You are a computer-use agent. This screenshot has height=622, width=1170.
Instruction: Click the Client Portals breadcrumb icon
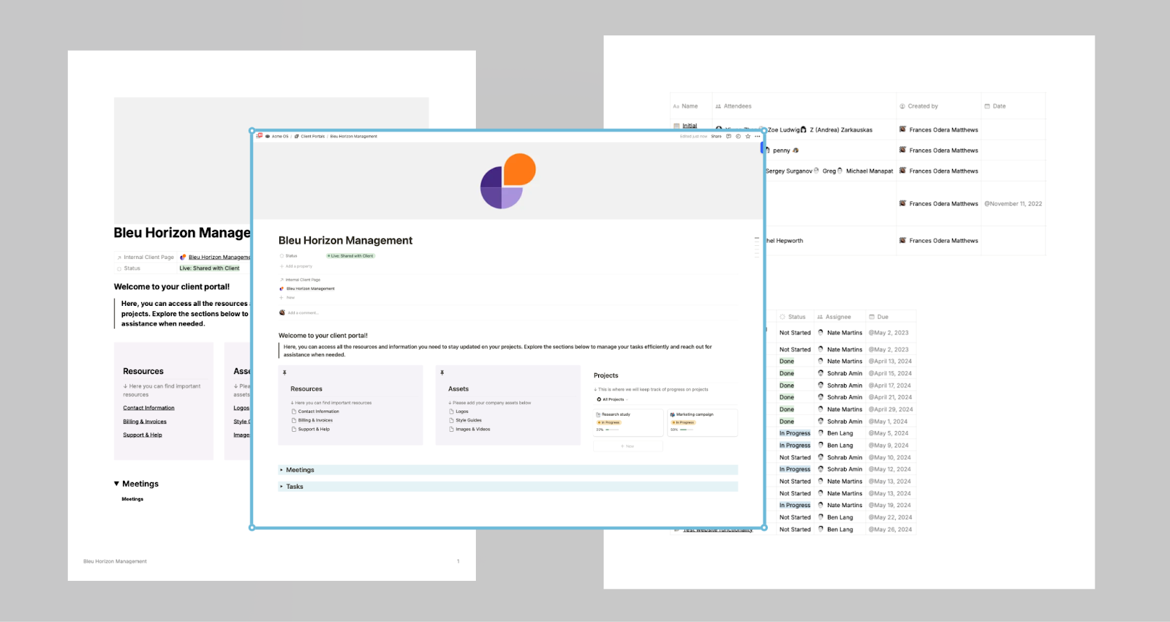(x=297, y=136)
